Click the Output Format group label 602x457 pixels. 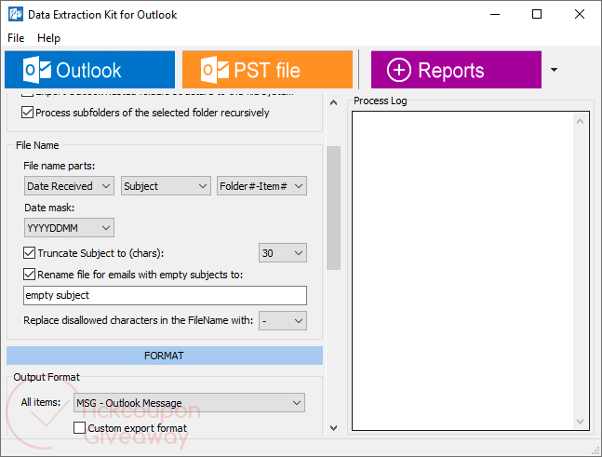pyautogui.click(x=47, y=377)
